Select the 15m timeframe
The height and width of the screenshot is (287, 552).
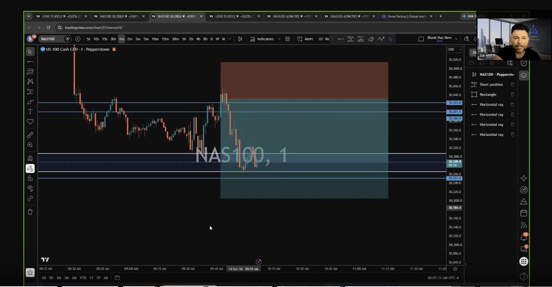pos(165,39)
